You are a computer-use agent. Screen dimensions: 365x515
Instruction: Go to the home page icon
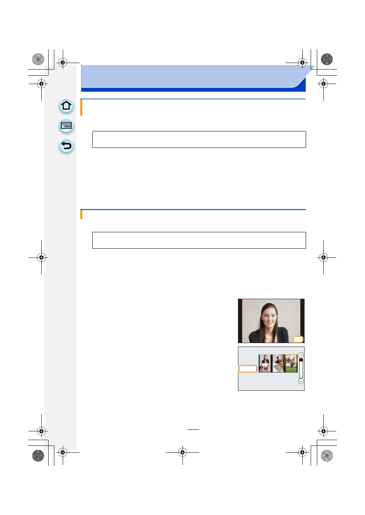tap(66, 106)
